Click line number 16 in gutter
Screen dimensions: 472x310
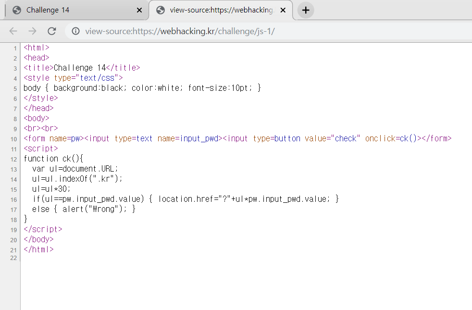tap(14, 199)
